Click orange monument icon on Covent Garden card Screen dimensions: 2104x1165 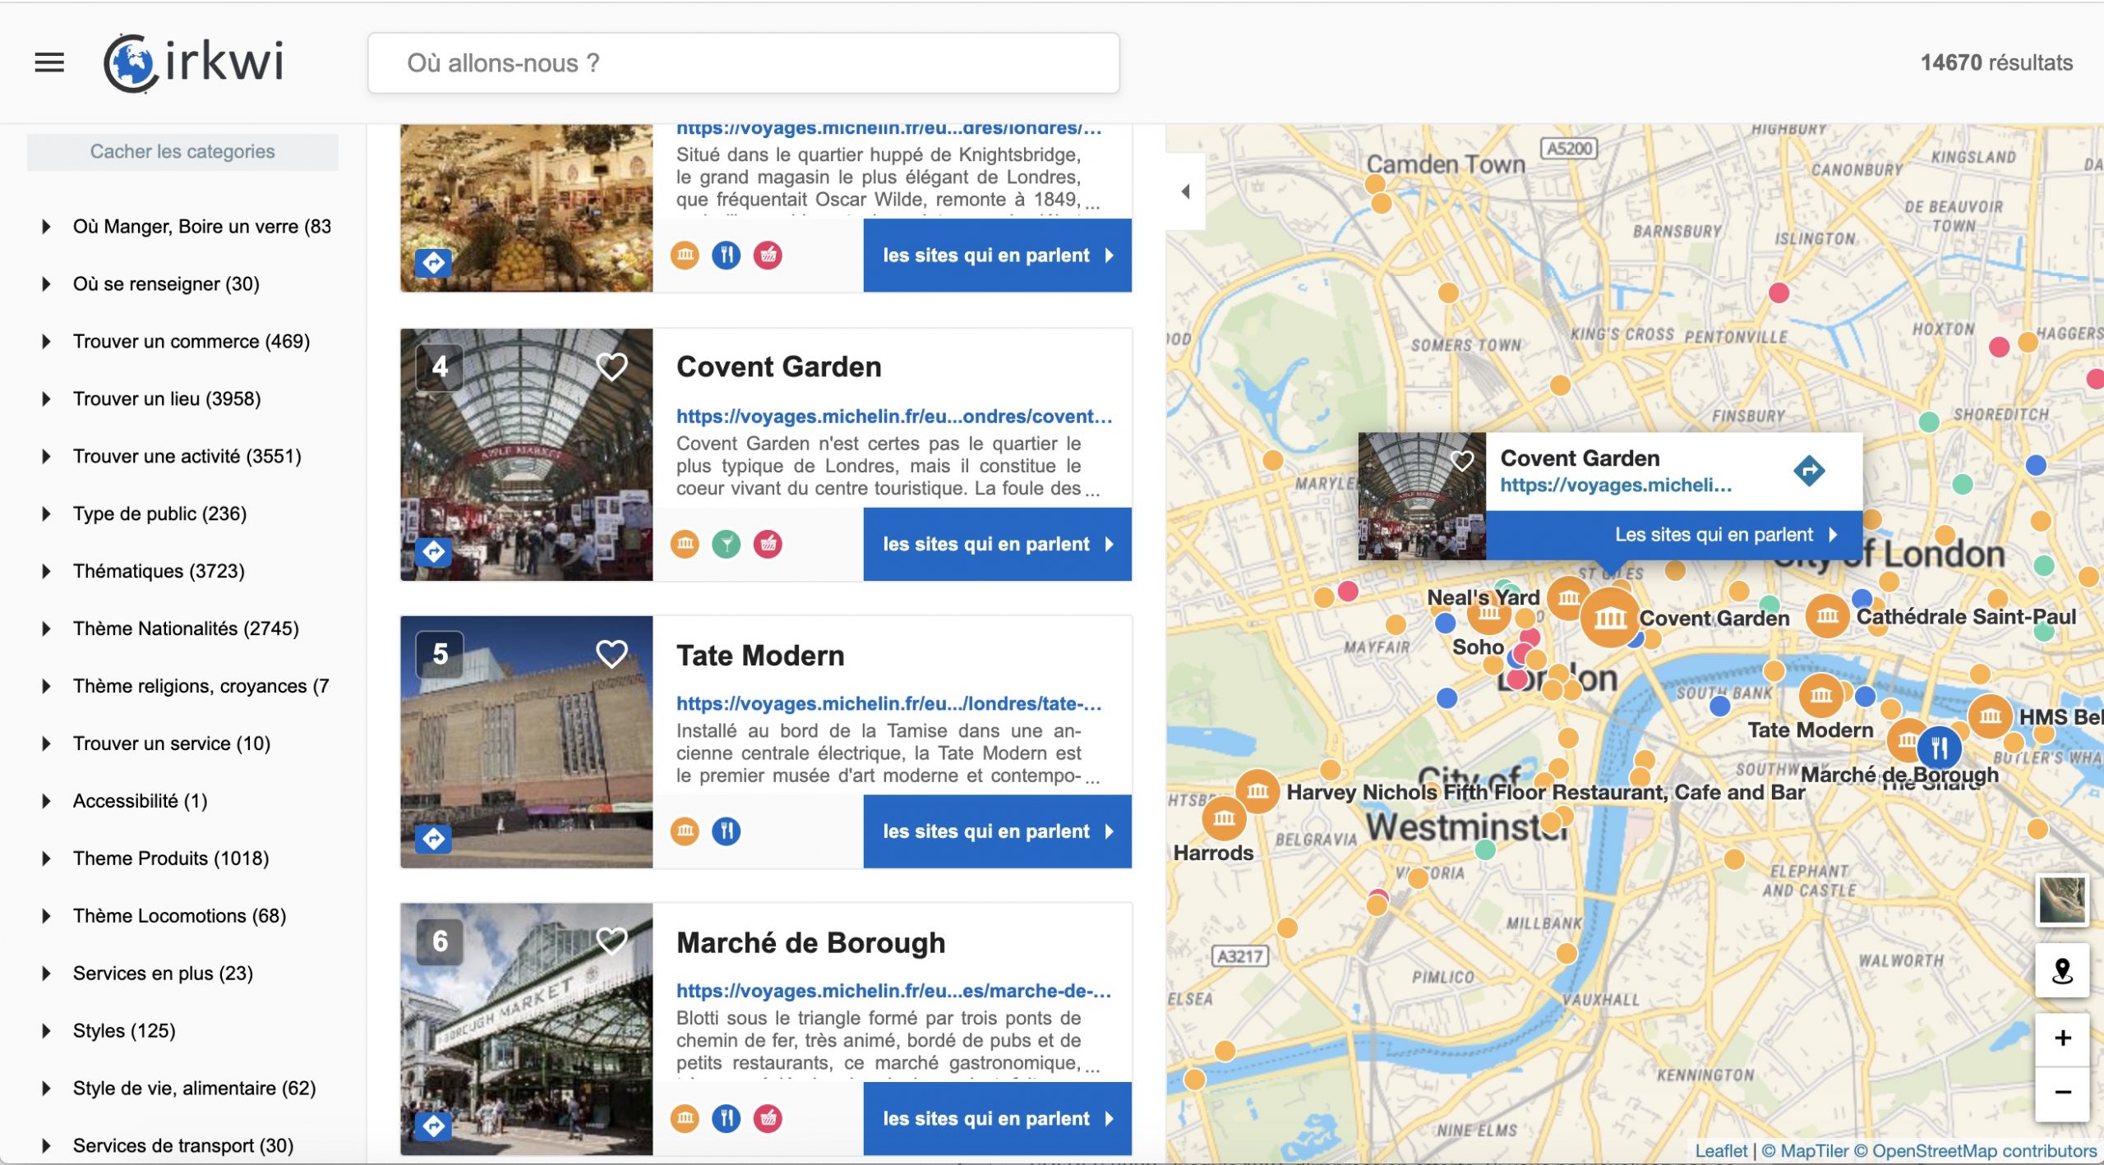coord(685,544)
